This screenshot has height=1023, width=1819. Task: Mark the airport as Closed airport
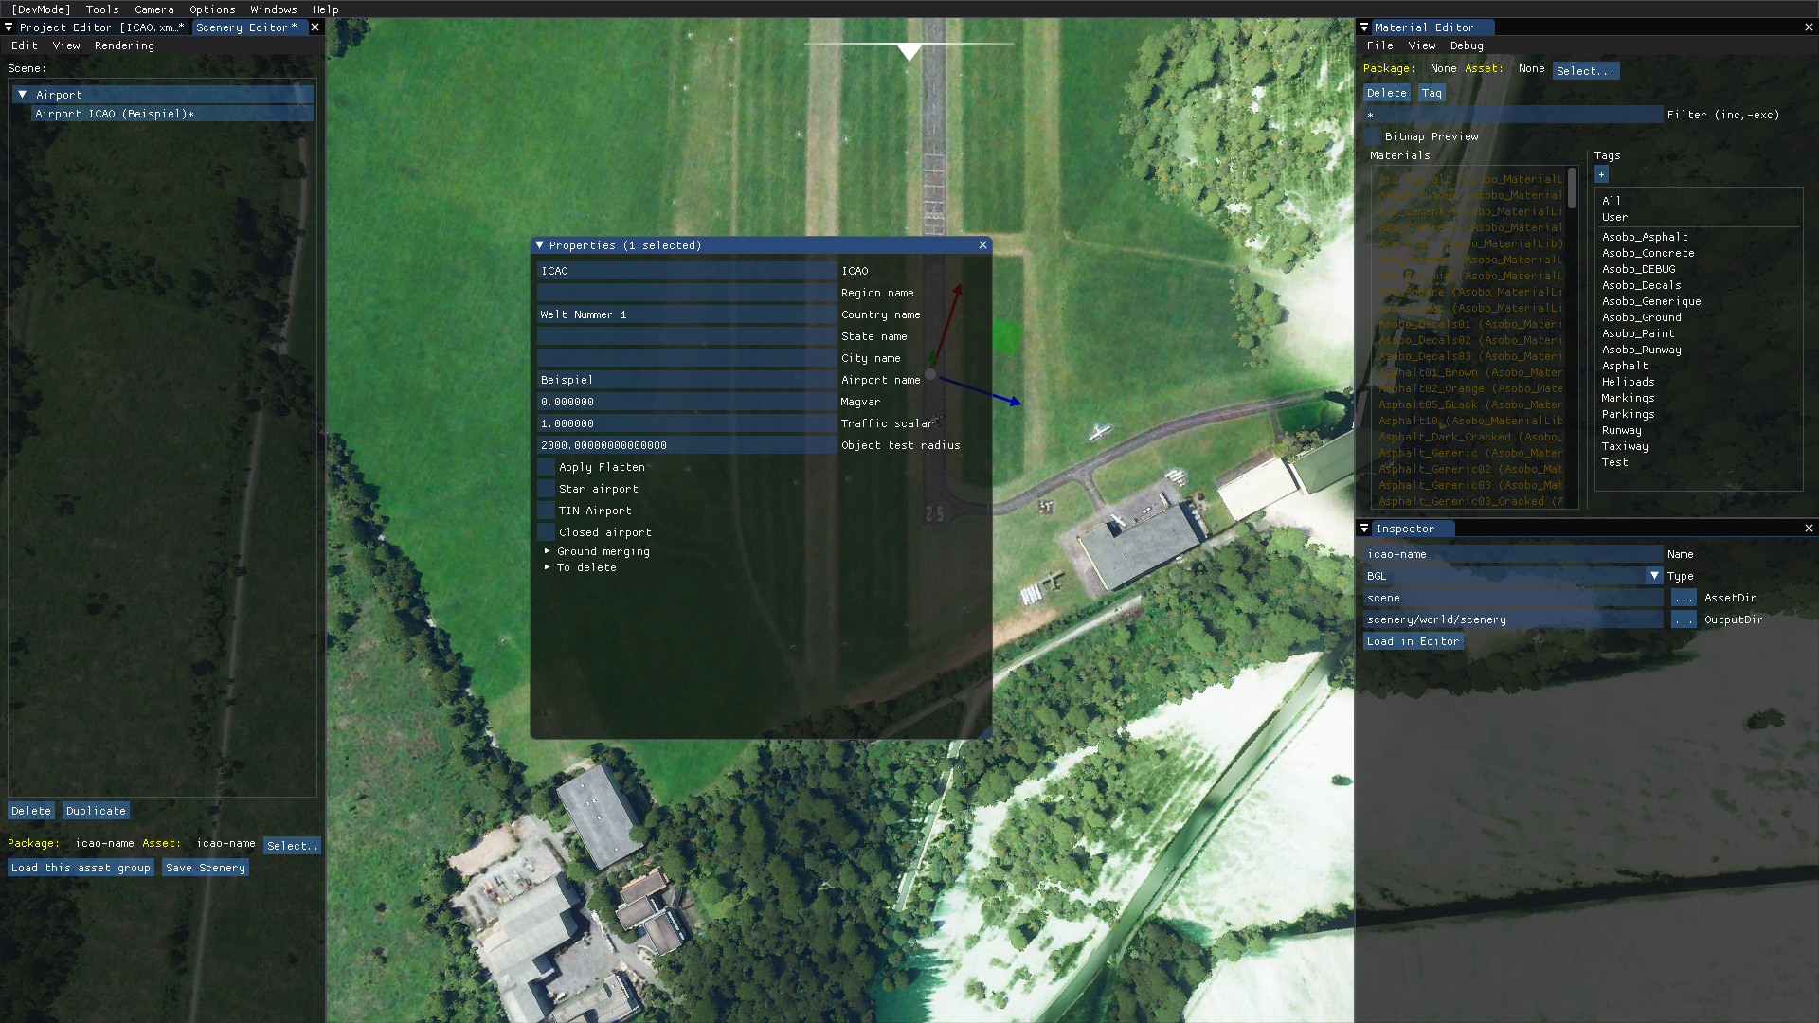click(546, 532)
